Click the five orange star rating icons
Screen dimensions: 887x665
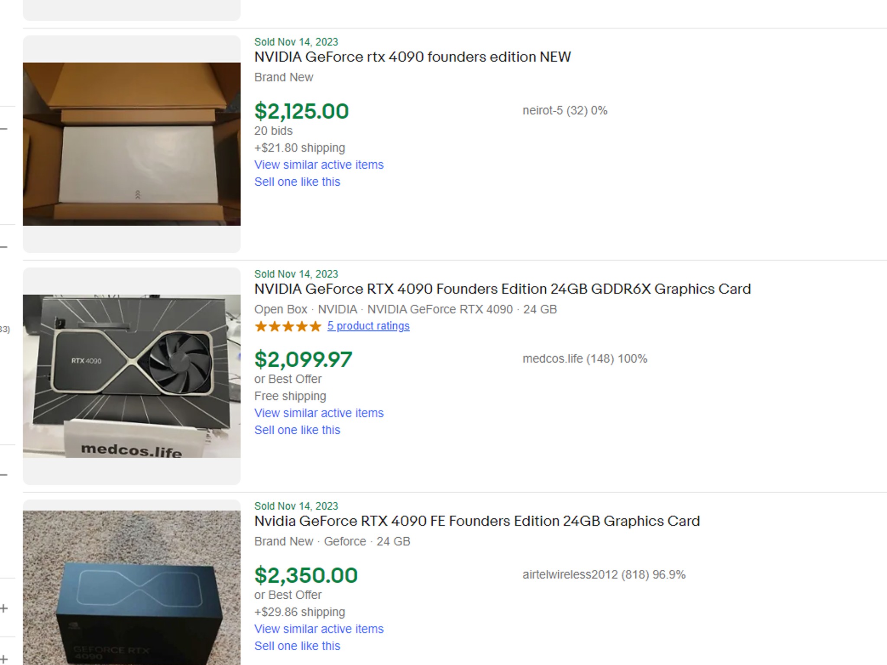pos(288,326)
